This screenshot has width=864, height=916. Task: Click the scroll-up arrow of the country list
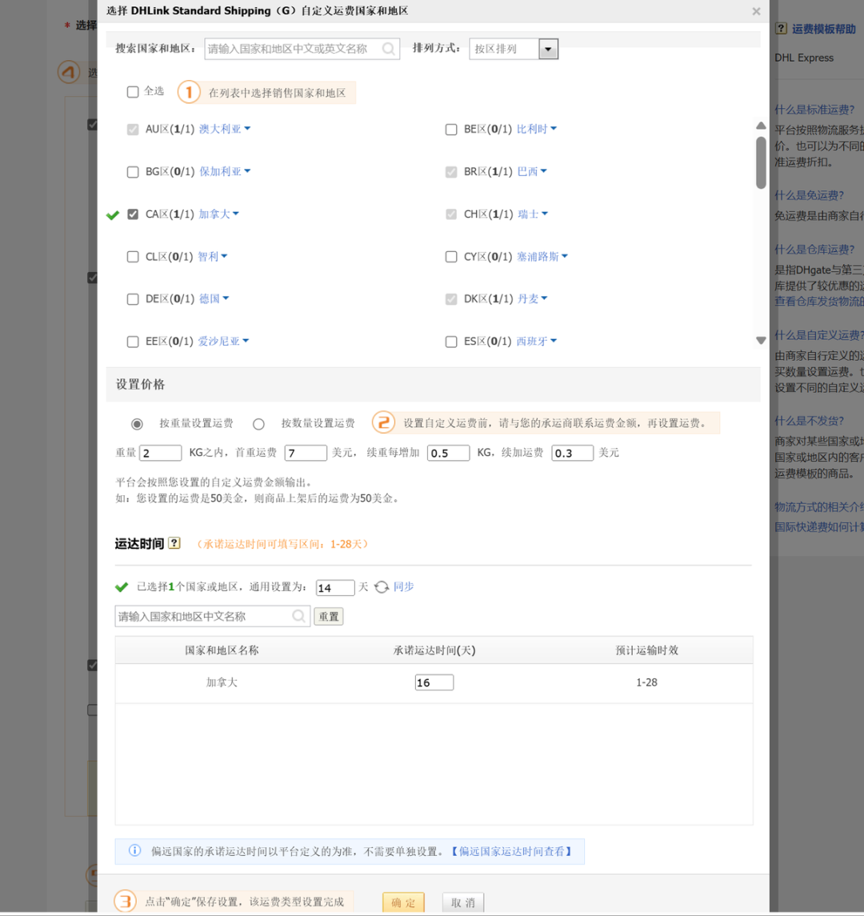(761, 125)
